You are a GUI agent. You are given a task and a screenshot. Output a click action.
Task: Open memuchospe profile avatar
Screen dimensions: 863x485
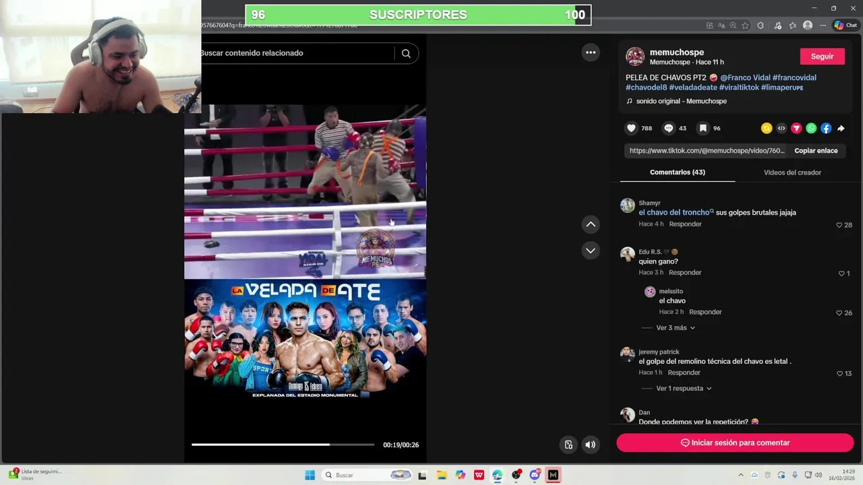pos(635,57)
